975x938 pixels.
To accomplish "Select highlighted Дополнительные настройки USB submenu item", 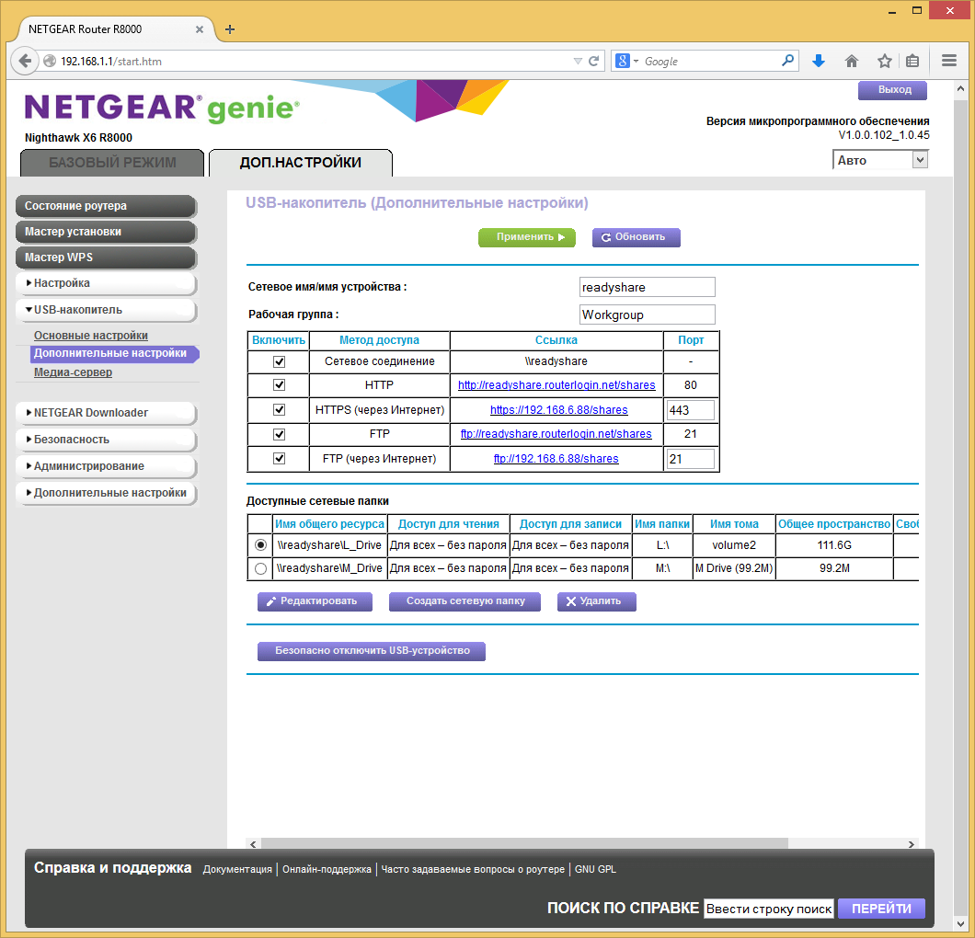I will click(114, 354).
